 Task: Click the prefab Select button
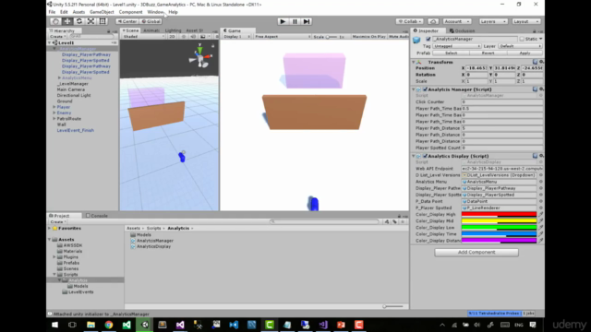(451, 53)
